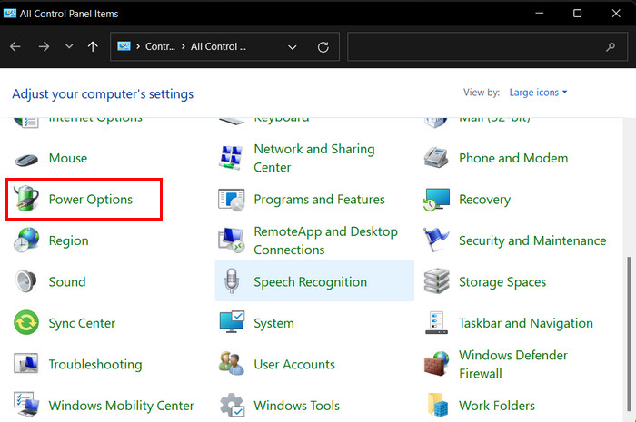636x422 pixels.
Task: Open the Speech Recognition link
Action: tap(311, 282)
